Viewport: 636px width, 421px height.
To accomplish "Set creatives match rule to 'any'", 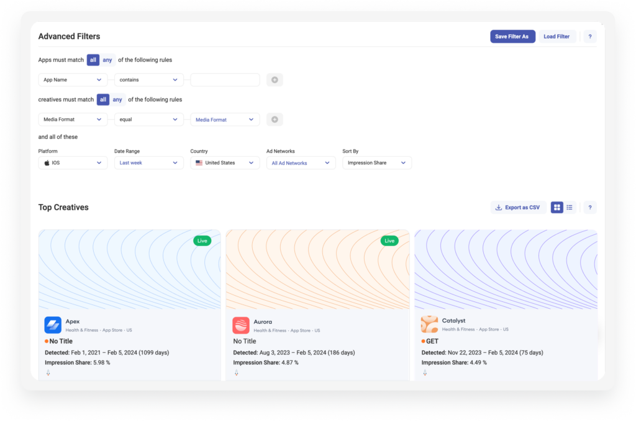I will click(x=117, y=100).
